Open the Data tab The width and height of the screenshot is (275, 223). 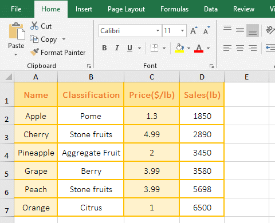(211, 9)
